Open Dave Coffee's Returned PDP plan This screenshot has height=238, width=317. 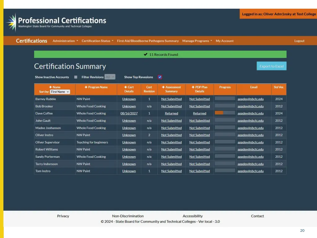coord(200,113)
